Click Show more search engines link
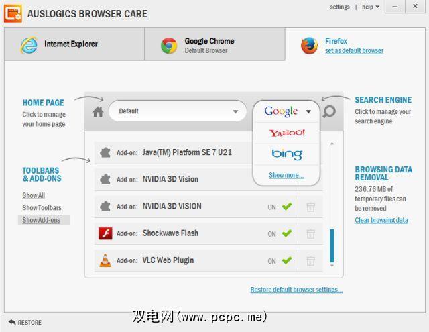 [286, 175]
